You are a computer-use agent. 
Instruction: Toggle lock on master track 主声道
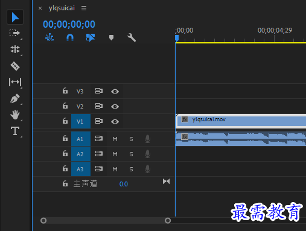[x=65, y=183]
